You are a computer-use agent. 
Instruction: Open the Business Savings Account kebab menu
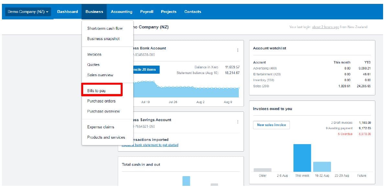[x=238, y=122]
